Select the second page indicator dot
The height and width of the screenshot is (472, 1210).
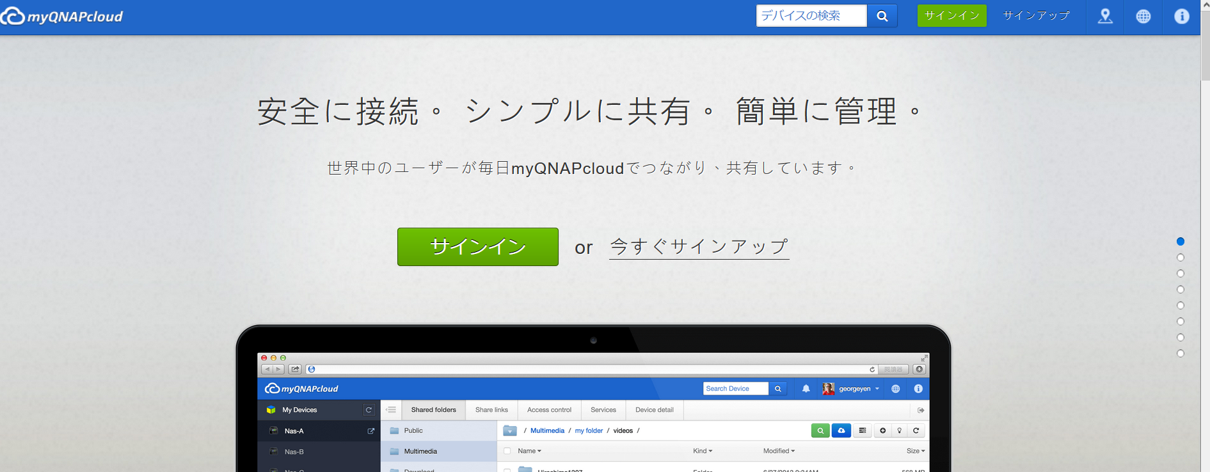coord(1181,258)
